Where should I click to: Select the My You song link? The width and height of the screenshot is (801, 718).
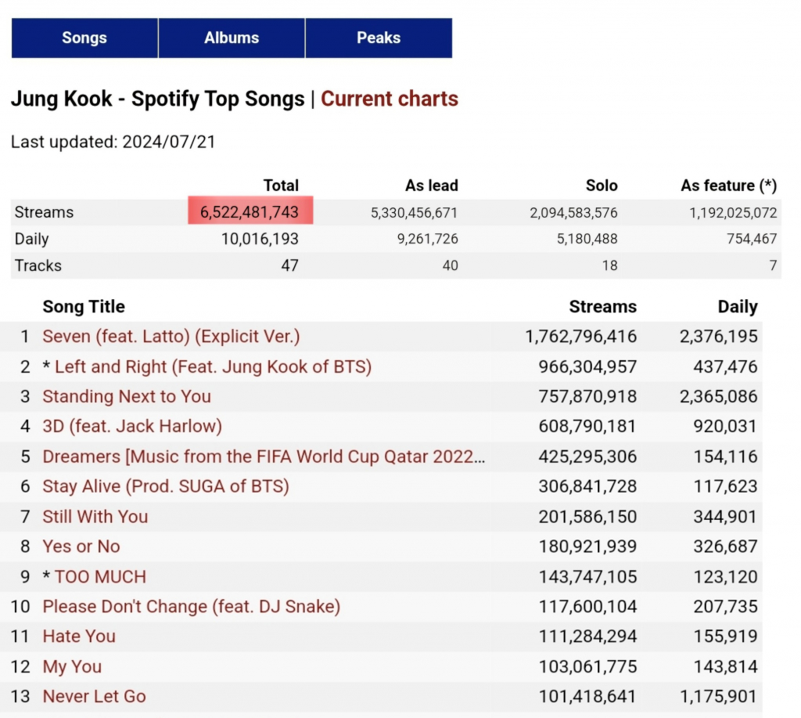[x=72, y=667]
